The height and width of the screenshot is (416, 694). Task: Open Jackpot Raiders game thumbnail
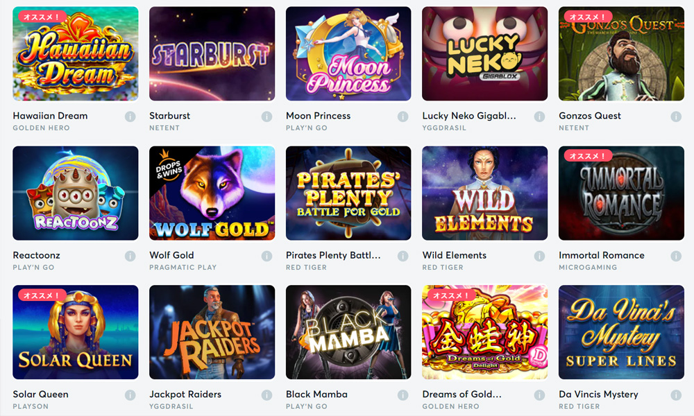212,332
